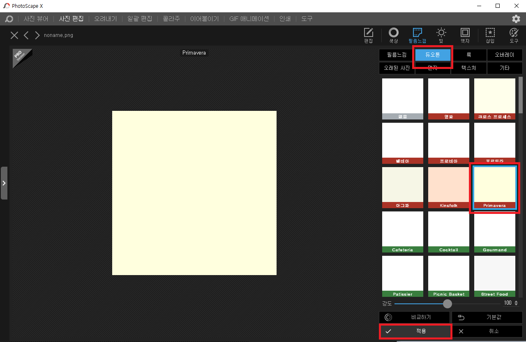Click the pale yellow image on canvas

coord(194,193)
